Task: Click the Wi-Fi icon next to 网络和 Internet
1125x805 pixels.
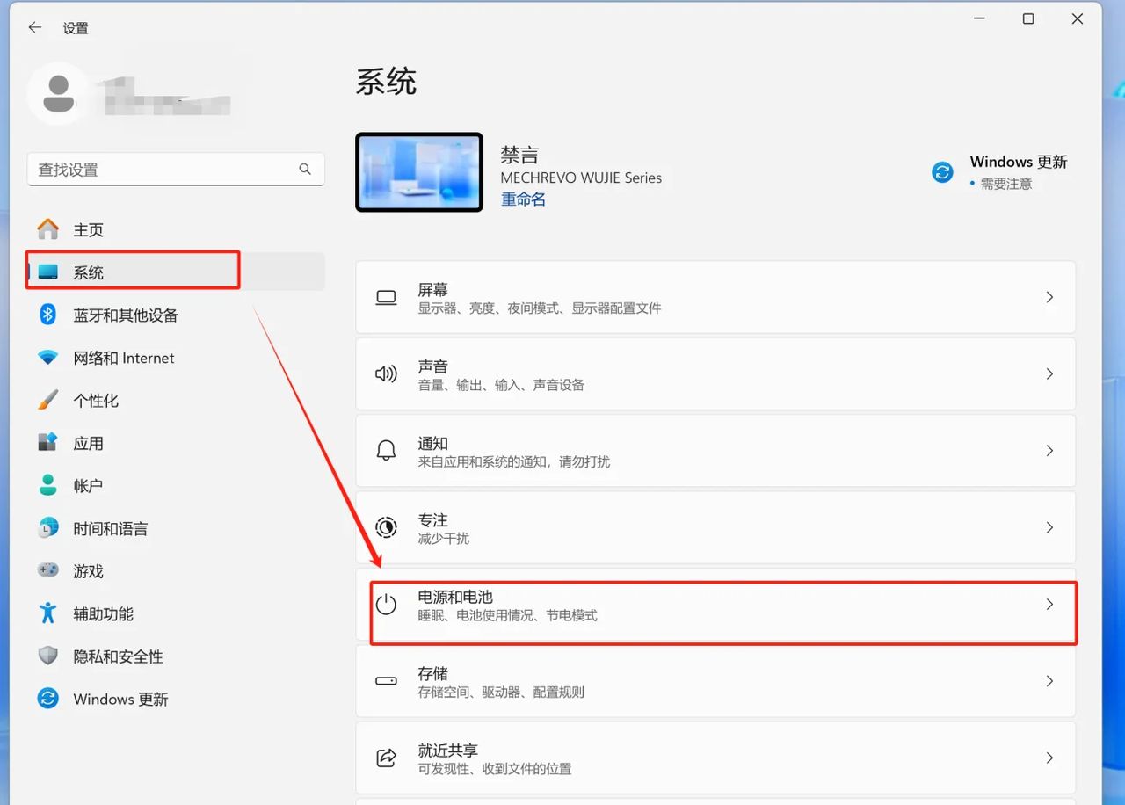Action: (x=48, y=358)
